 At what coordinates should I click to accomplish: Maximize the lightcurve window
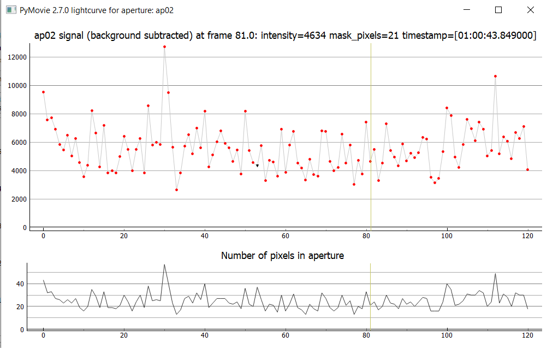point(498,10)
